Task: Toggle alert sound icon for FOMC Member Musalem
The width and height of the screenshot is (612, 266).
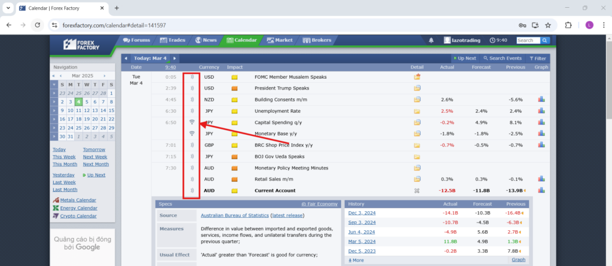Action: pyautogui.click(x=192, y=77)
